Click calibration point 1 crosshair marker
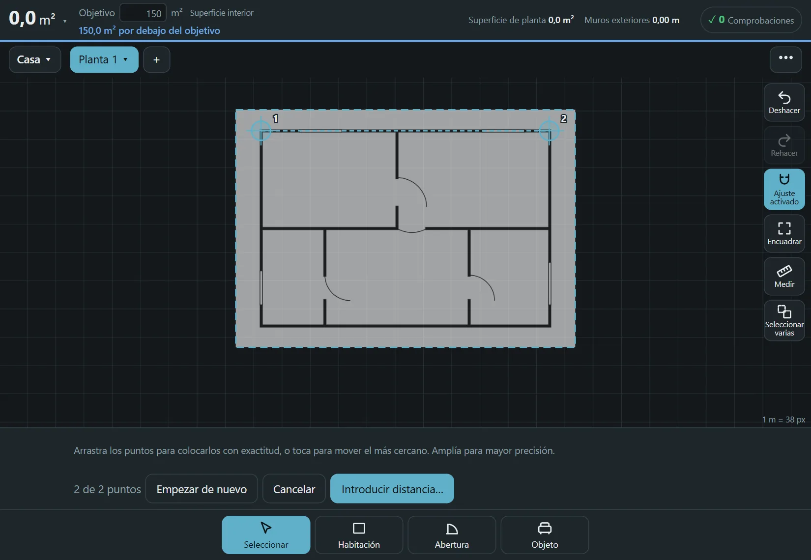Viewport: 811px width, 560px height. click(261, 131)
